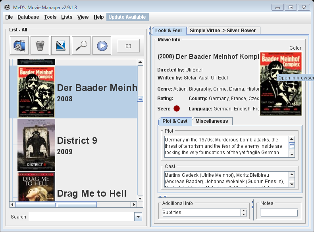
Task: Toggle the red Seen indicator
Action: pos(177,108)
